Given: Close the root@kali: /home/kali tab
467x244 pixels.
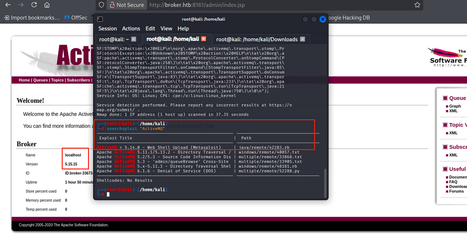Looking at the screenshot, I should tap(203, 39).
